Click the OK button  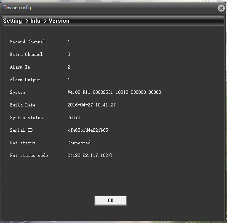111,200
